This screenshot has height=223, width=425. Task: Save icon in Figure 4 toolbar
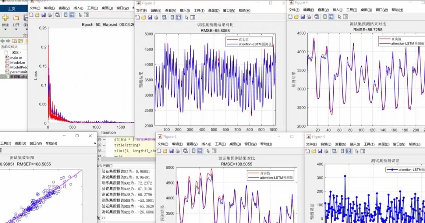pyautogui.click(x=303, y=17)
